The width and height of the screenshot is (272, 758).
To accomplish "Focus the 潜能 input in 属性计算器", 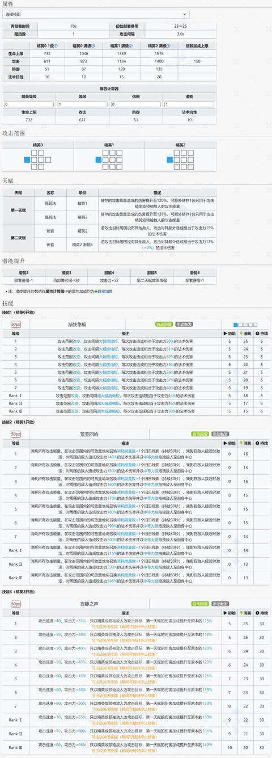I will (190, 104).
